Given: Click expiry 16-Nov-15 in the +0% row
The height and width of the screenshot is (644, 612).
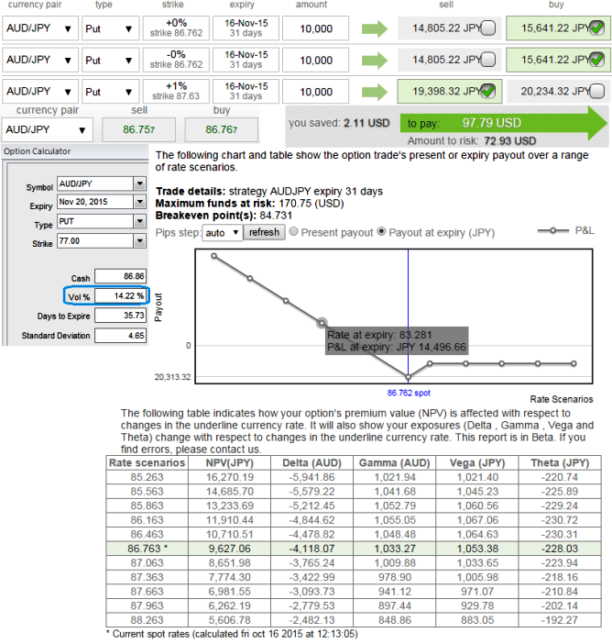Looking at the screenshot, I should tap(246, 28).
